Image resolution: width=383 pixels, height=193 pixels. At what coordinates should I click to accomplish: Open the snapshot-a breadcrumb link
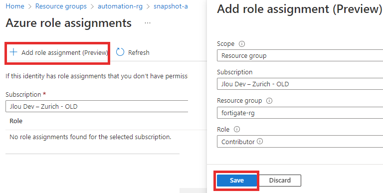tap(171, 6)
